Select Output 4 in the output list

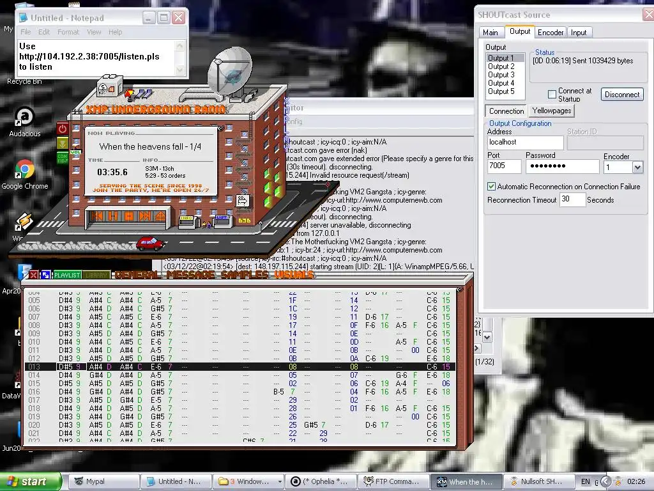[x=505, y=83]
